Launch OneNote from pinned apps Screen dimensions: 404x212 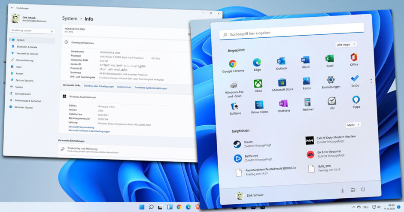click(x=283, y=106)
